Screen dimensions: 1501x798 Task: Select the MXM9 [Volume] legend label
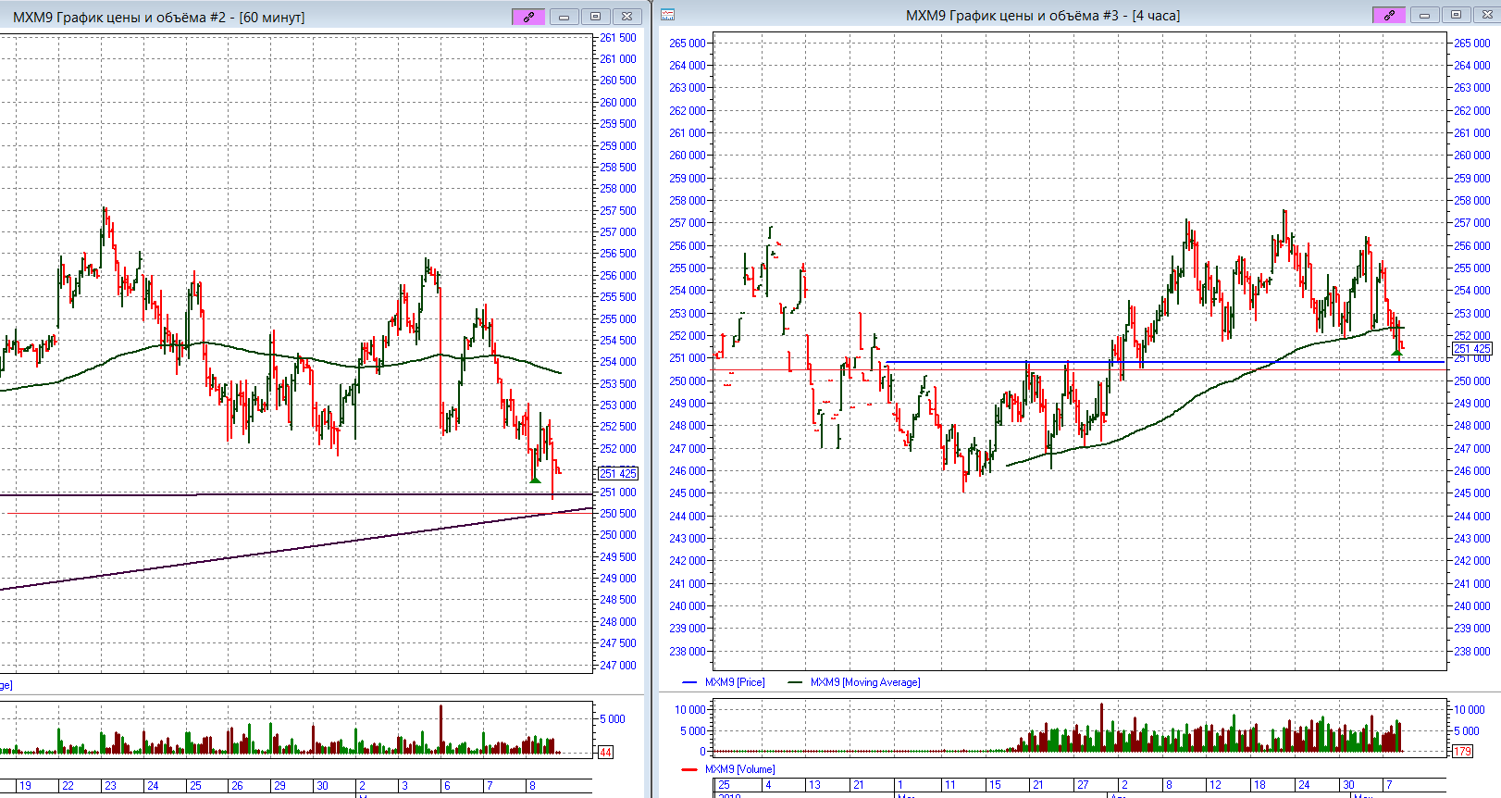(739, 769)
